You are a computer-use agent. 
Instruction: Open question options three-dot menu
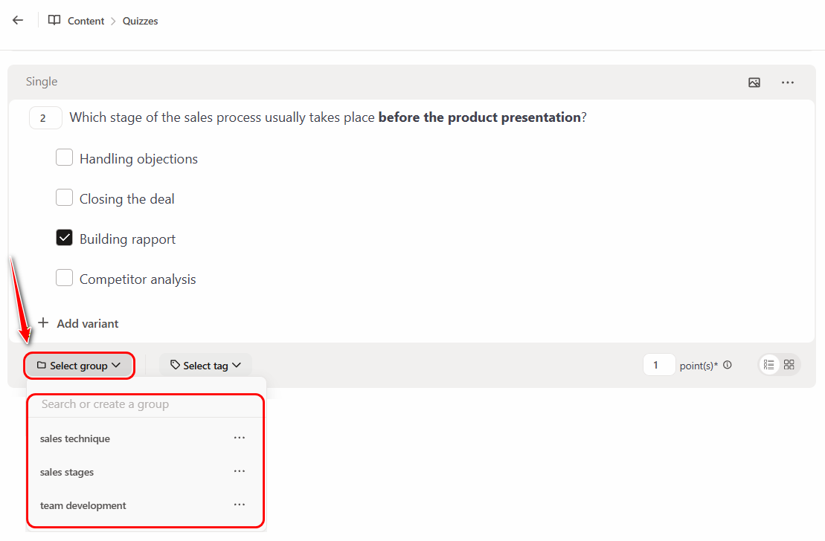(x=788, y=82)
